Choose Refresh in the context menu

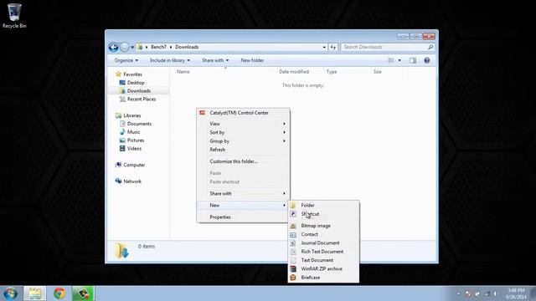pyautogui.click(x=243, y=150)
